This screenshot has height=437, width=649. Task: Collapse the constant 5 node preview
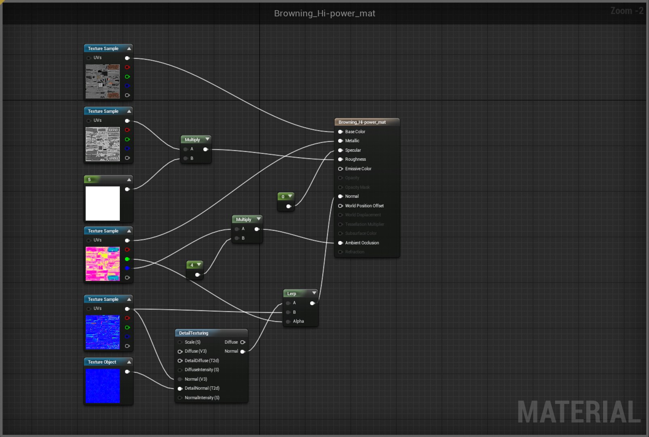[129, 180]
